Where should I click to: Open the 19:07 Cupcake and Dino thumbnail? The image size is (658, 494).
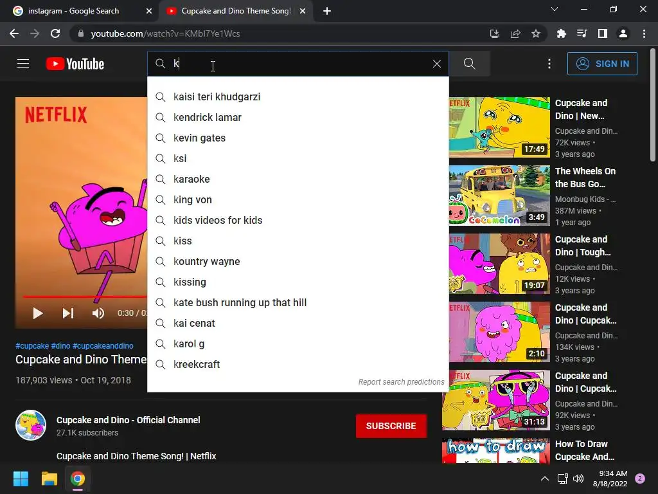pyautogui.click(x=499, y=264)
